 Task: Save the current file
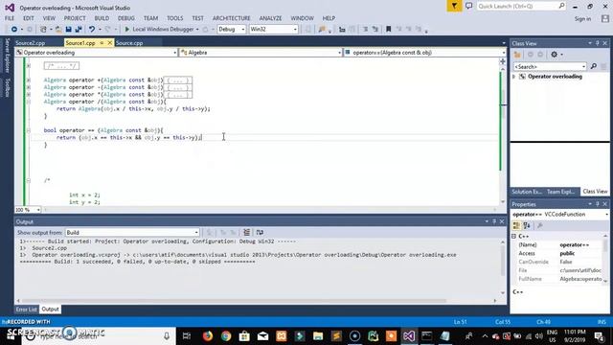coord(68,29)
